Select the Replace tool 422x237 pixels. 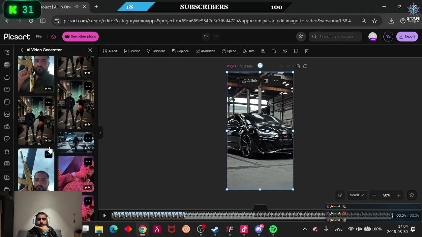pos(180,51)
